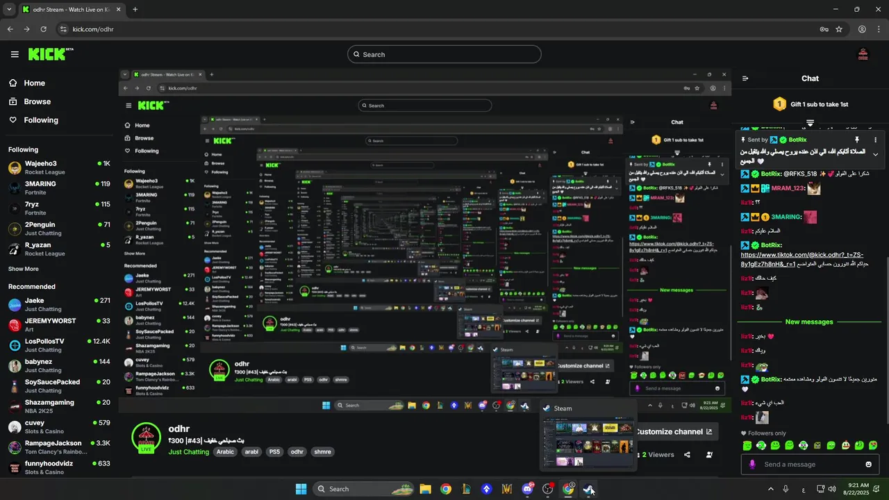Open funnyhoodvidz recommended channel
This screenshot has width=889, height=500.
pos(59,467)
